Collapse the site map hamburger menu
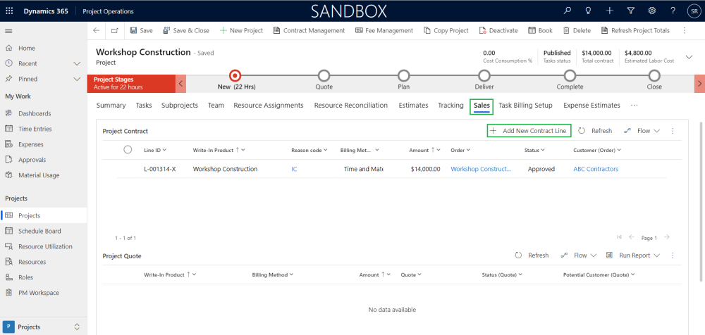The height and width of the screenshot is (335, 705). (8, 31)
